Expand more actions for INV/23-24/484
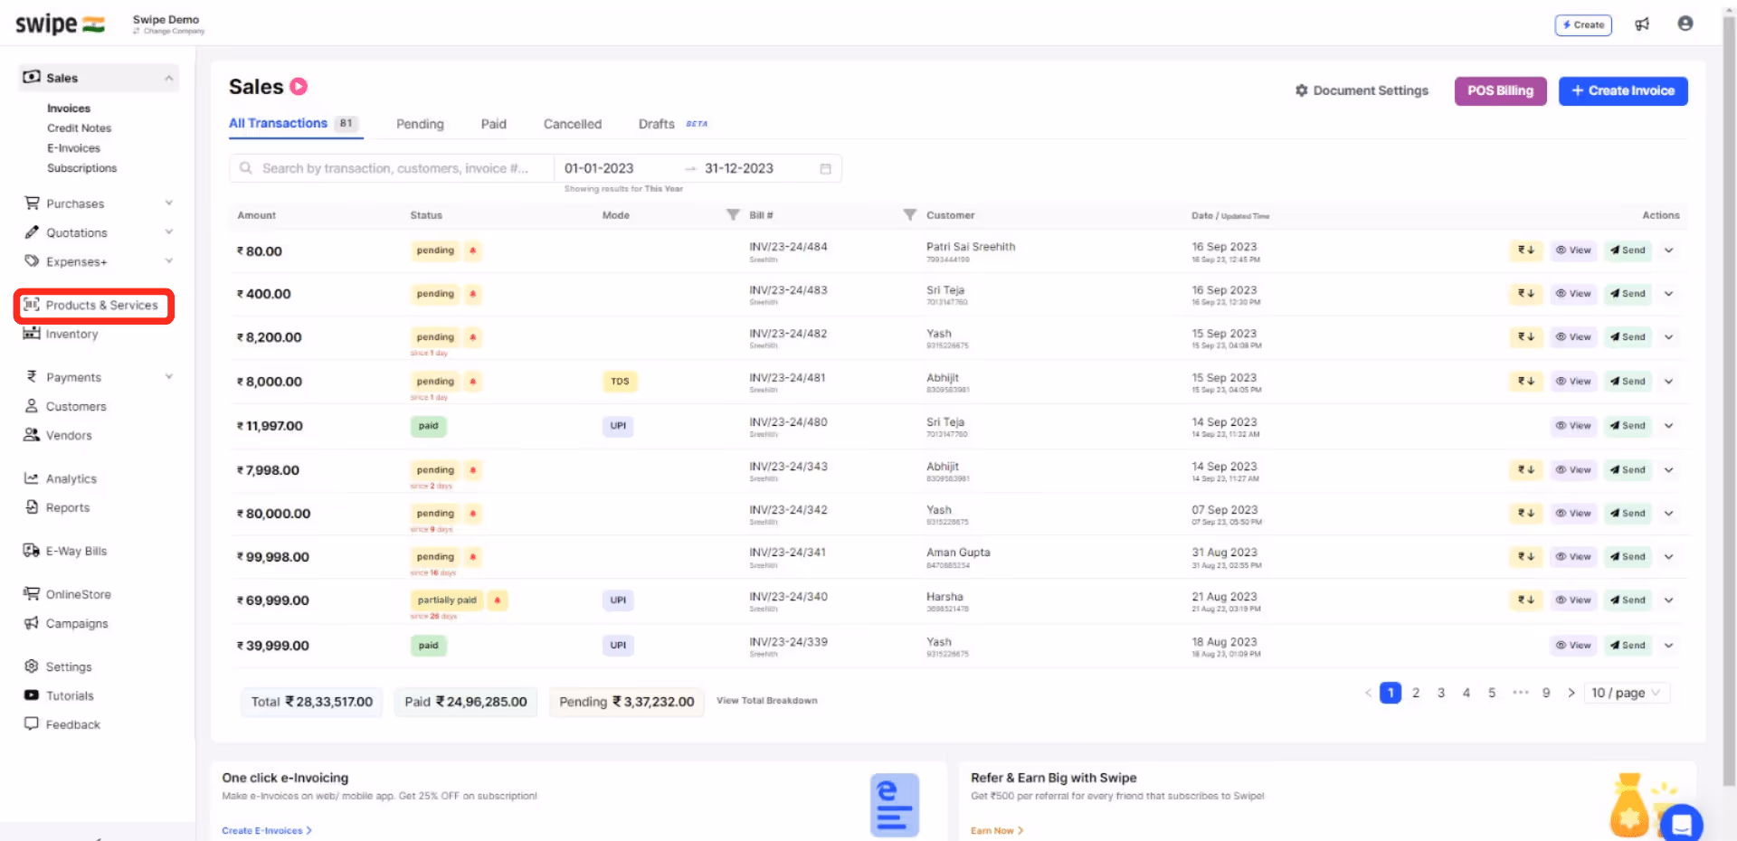Image resolution: width=1737 pixels, height=841 pixels. coord(1669,250)
